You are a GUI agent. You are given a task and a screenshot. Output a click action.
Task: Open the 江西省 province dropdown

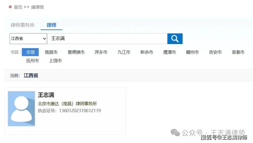click(x=28, y=38)
